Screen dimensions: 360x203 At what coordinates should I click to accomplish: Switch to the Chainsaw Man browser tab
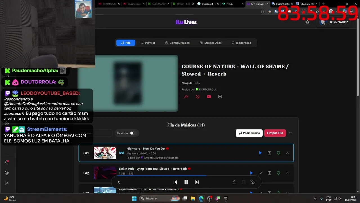click(x=307, y=4)
